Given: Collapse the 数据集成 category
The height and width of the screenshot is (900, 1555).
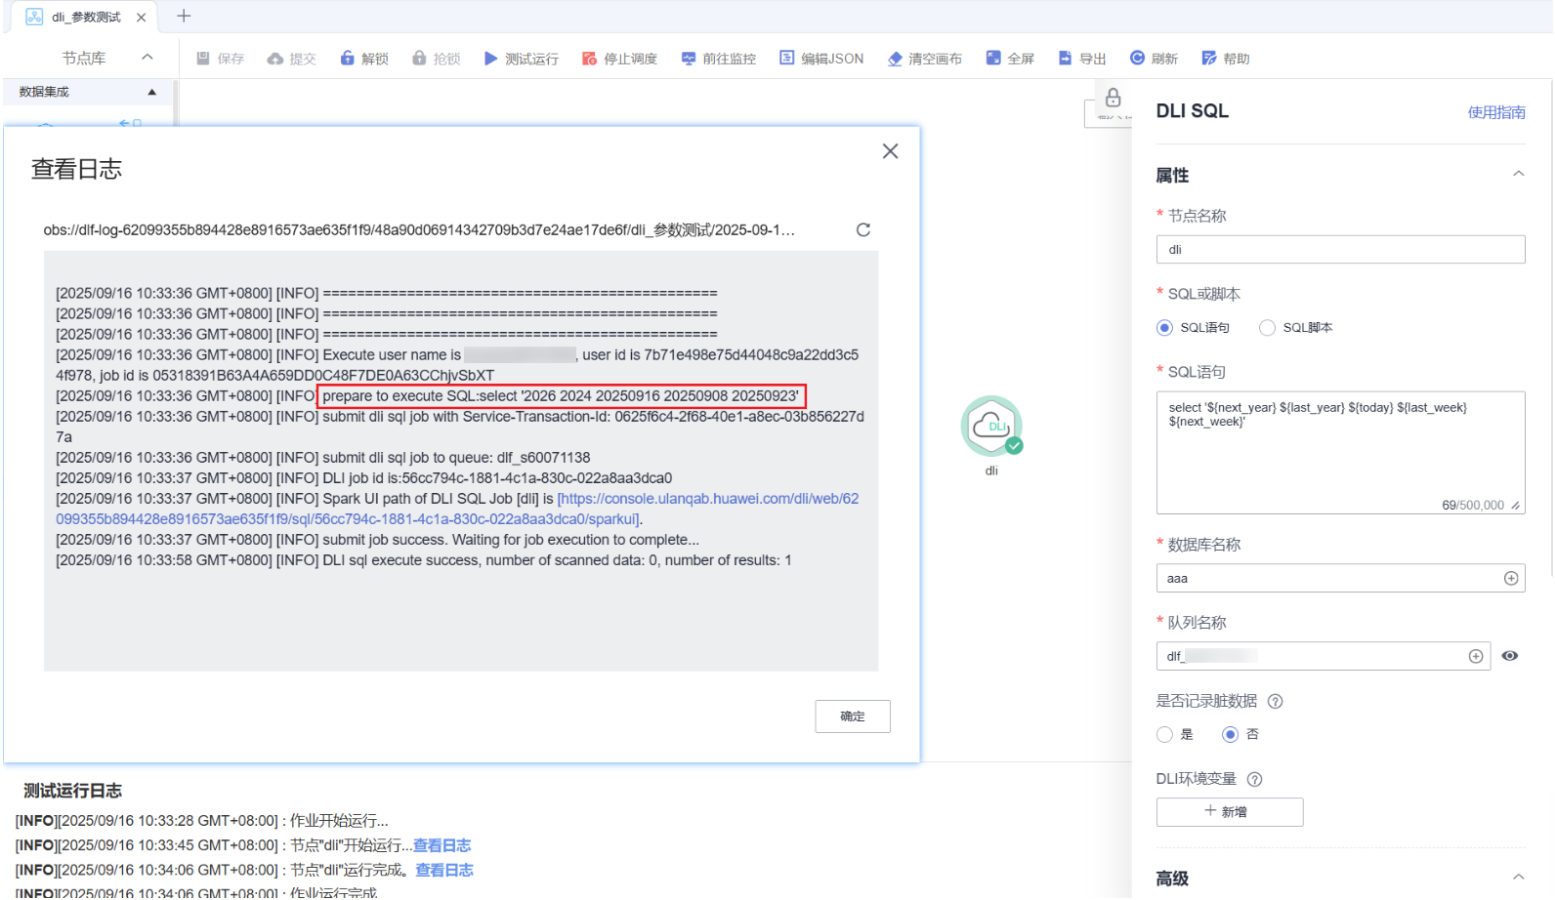Looking at the screenshot, I should (151, 93).
